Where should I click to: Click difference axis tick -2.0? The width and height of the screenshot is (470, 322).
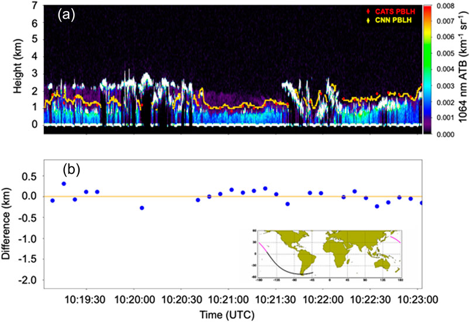click(x=28, y=280)
